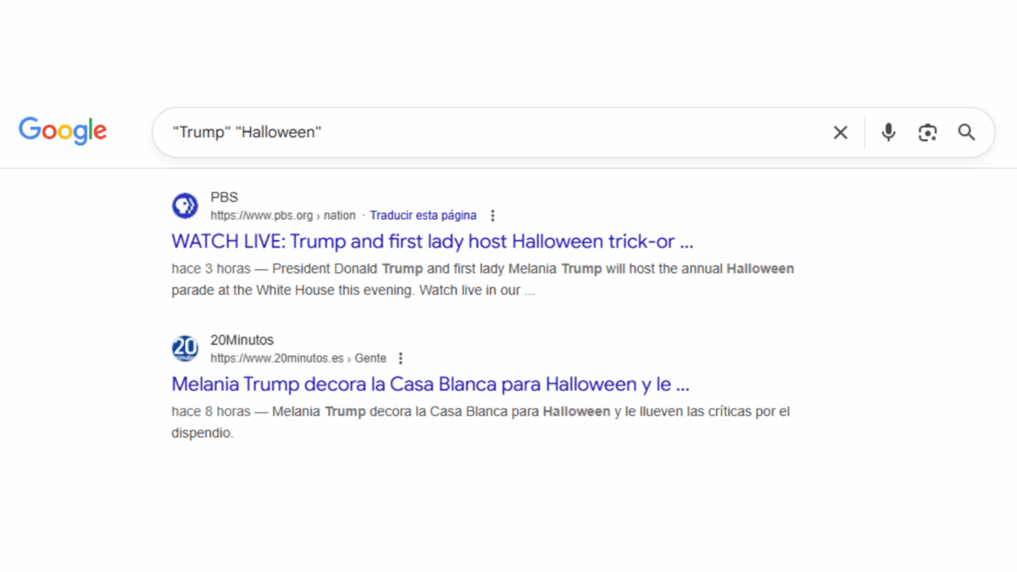This screenshot has height=572, width=1017.
Task: Click the 20Minutos source name above the result
Action: [242, 339]
